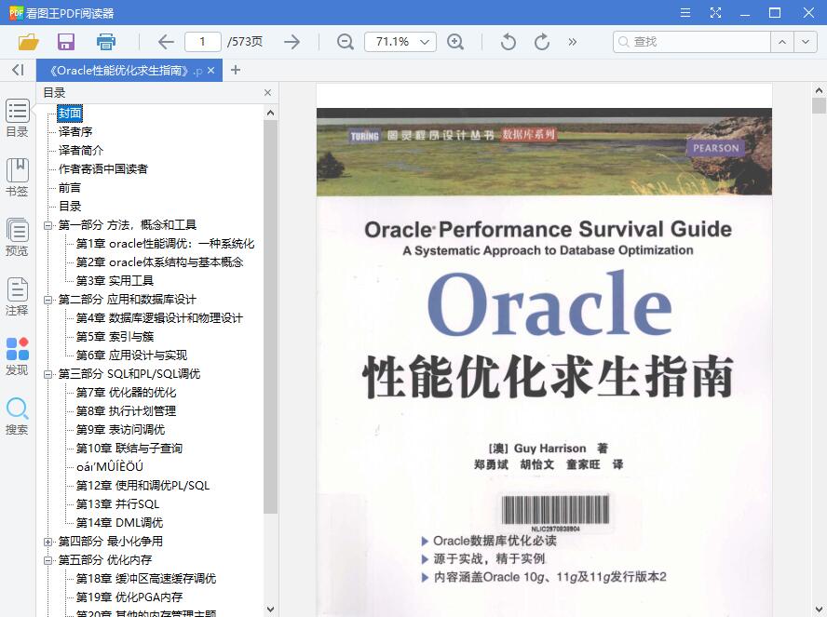Jump to 第9章 表访问调优
Viewport: 827px width, 617px height.
click(x=120, y=429)
